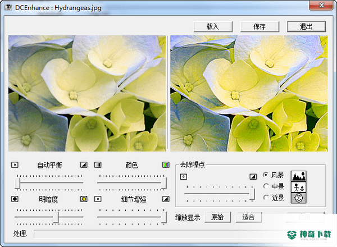Viewport: 337px width, 247px height.
Task: Click the 自动平衡 maximum gradient icon
Action: pyautogui.click(x=84, y=165)
